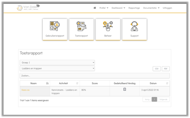This screenshot has height=118, width=190.
Task: Open the Ladders en trappen dropdown
Action: coord(57,68)
